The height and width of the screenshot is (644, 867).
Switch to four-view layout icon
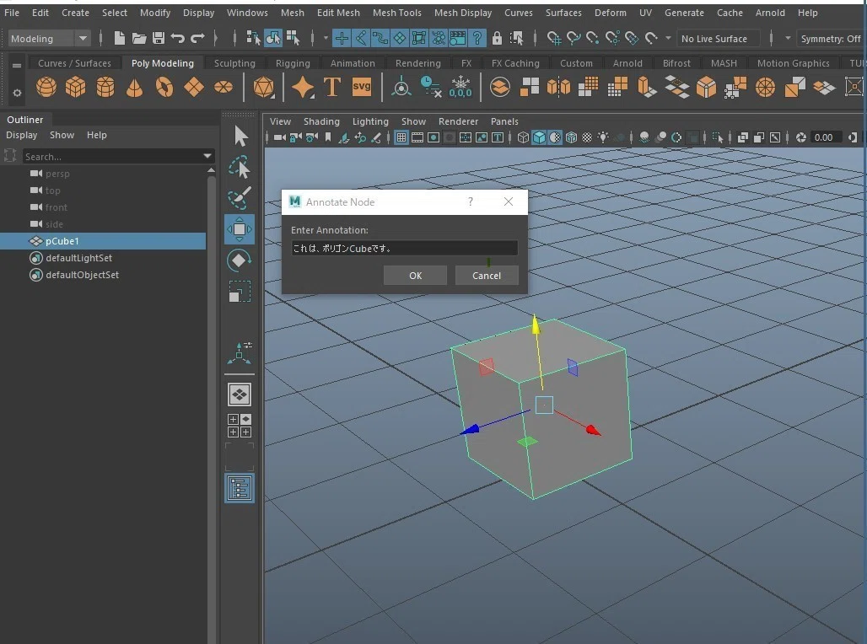(x=240, y=426)
